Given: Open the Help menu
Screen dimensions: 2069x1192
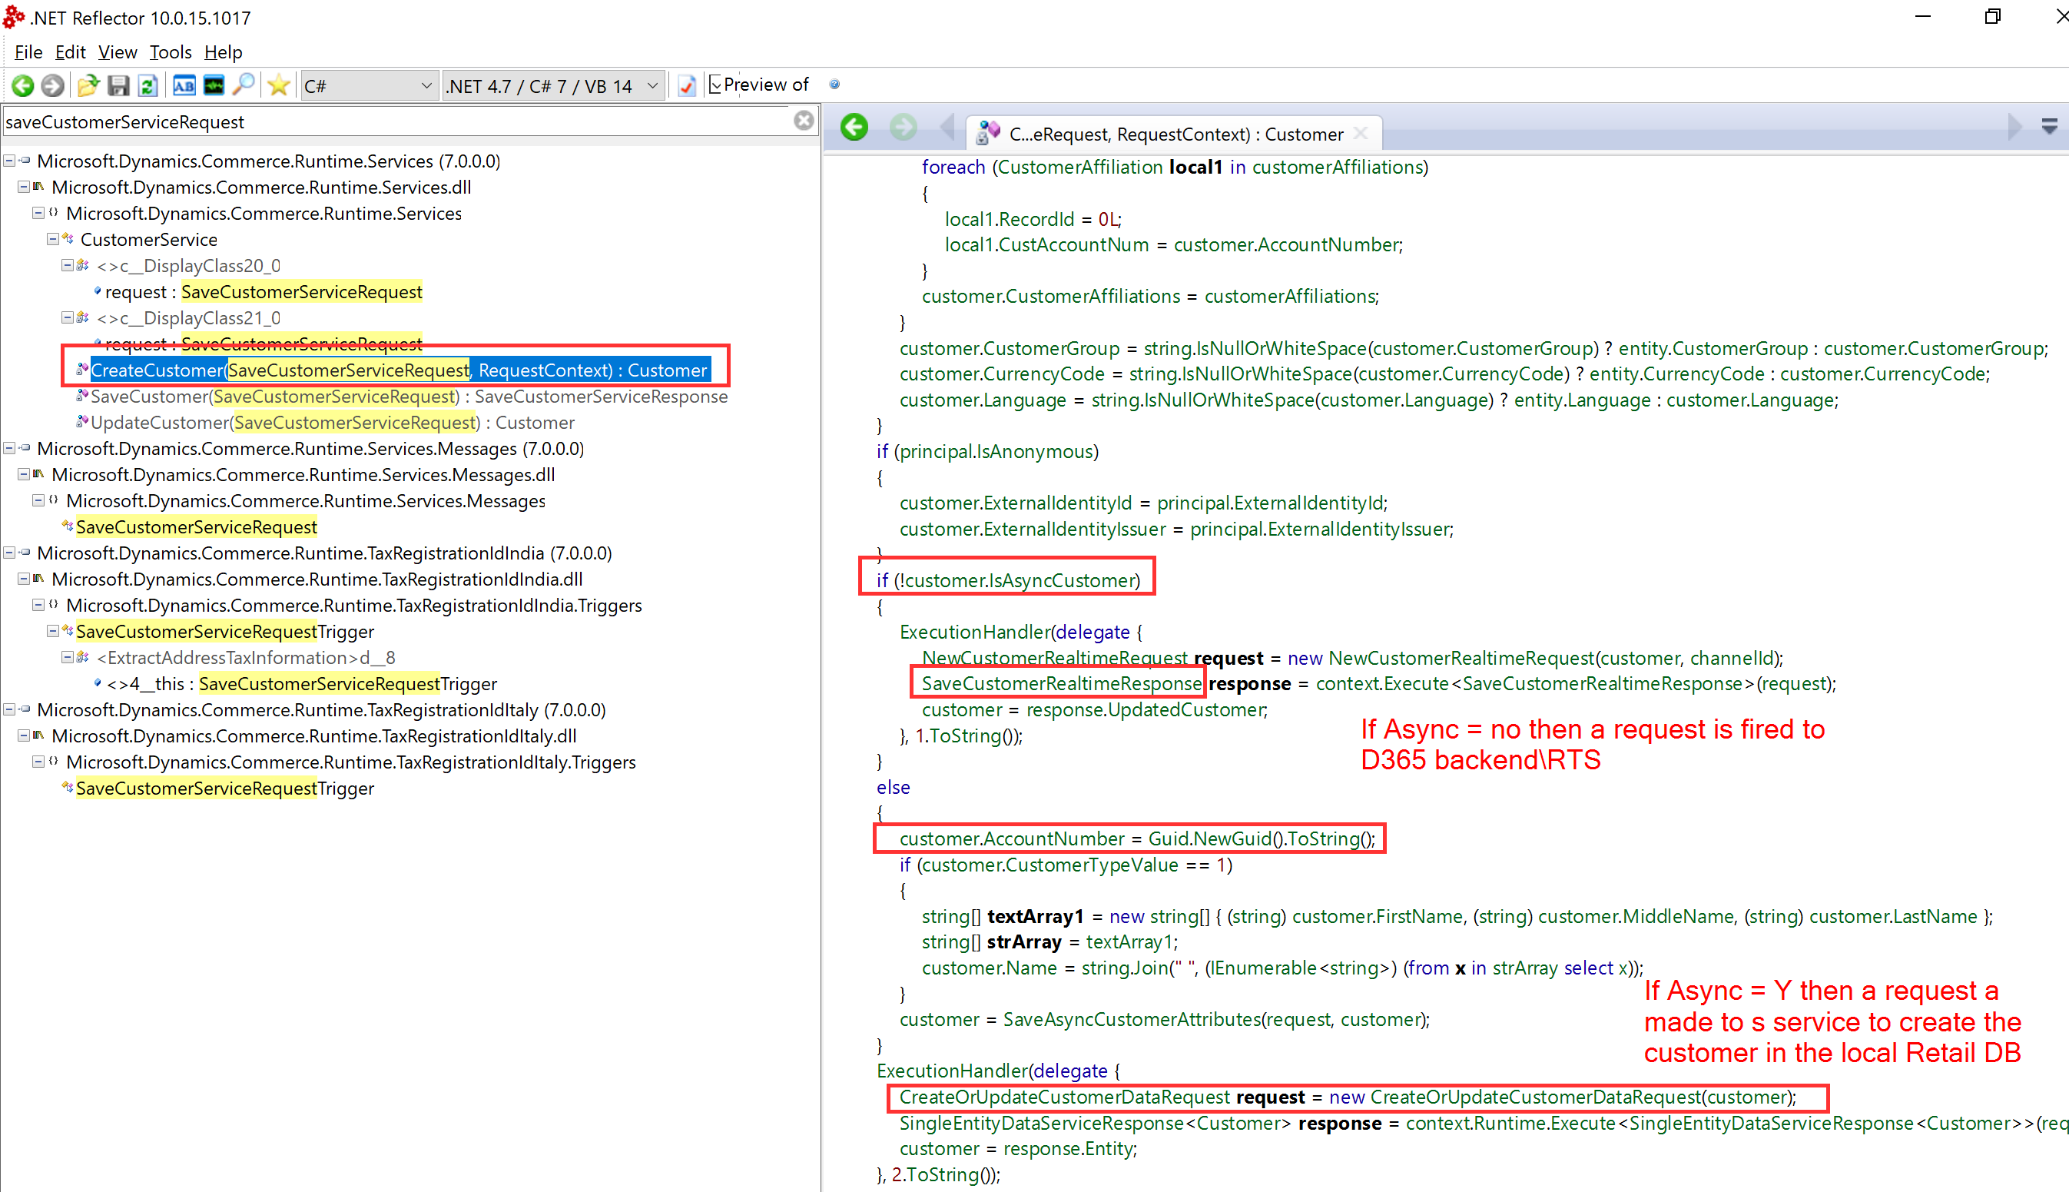Looking at the screenshot, I should tap(224, 51).
